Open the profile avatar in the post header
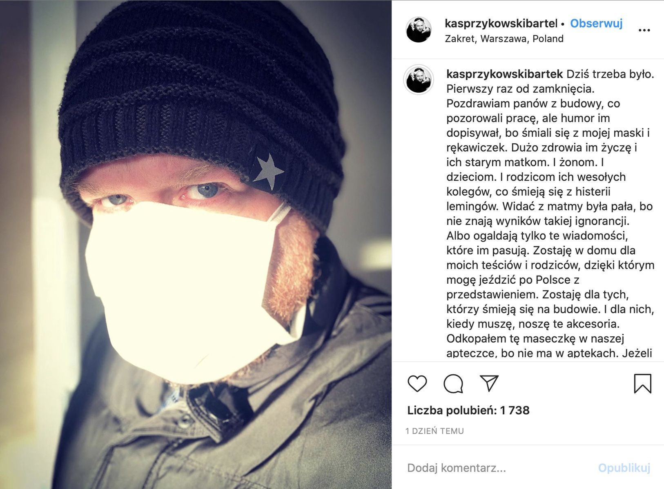 pyautogui.click(x=419, y=29)
